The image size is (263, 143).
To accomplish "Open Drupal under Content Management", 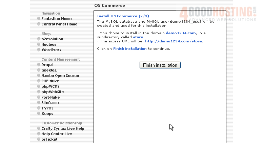I will point(47,65).
